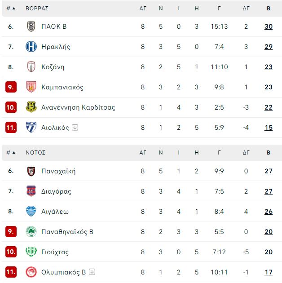The height and width of the screenshot is (283, 282).
Task: Click the Αιολικός team name
Action: (55, 128)
